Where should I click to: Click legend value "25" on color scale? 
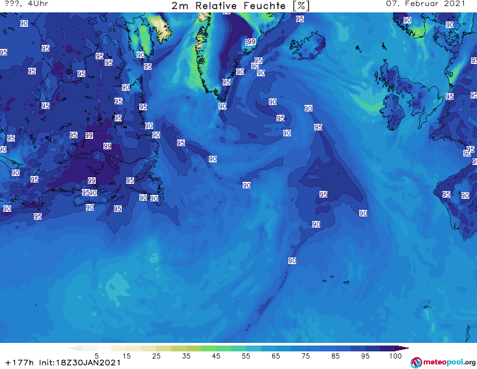[156, 356]
